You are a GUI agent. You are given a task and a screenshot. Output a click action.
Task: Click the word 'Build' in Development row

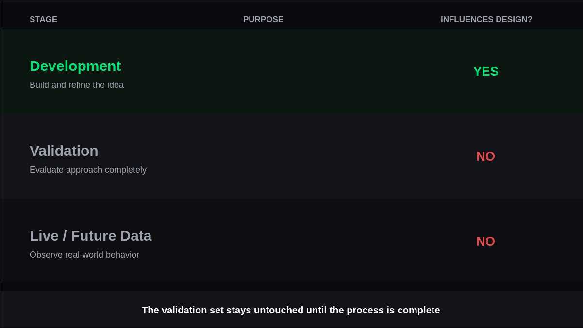click(39, 85)
